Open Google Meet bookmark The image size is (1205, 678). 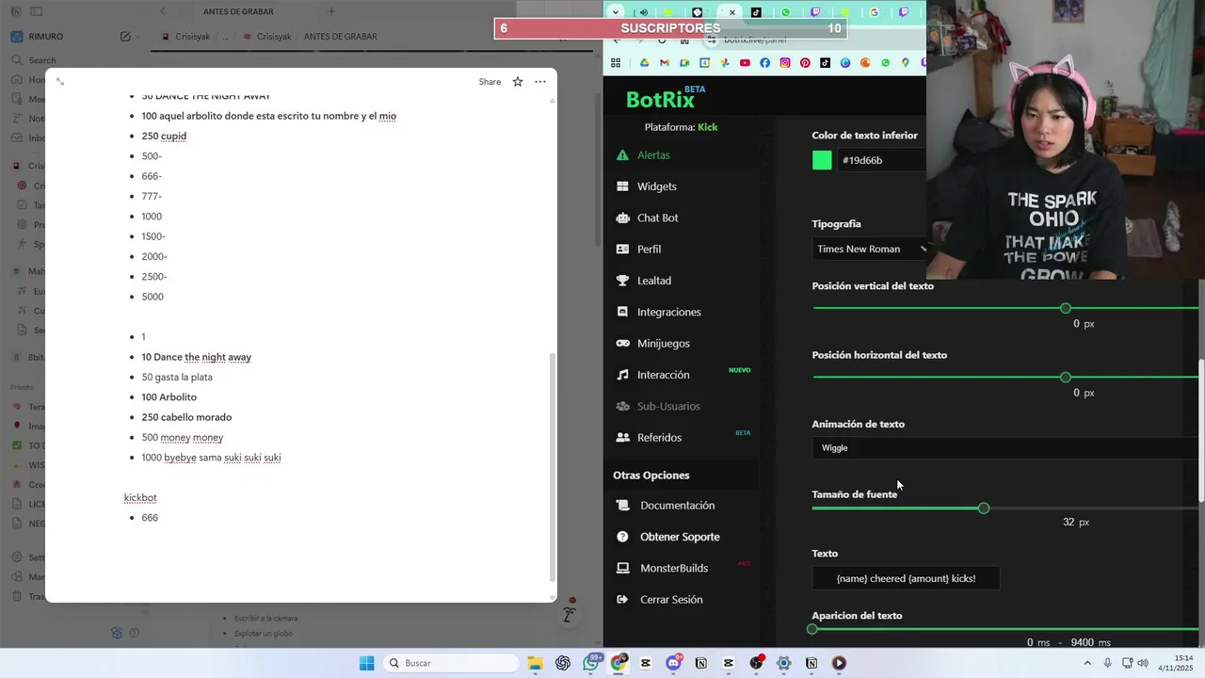pos(684,63)
